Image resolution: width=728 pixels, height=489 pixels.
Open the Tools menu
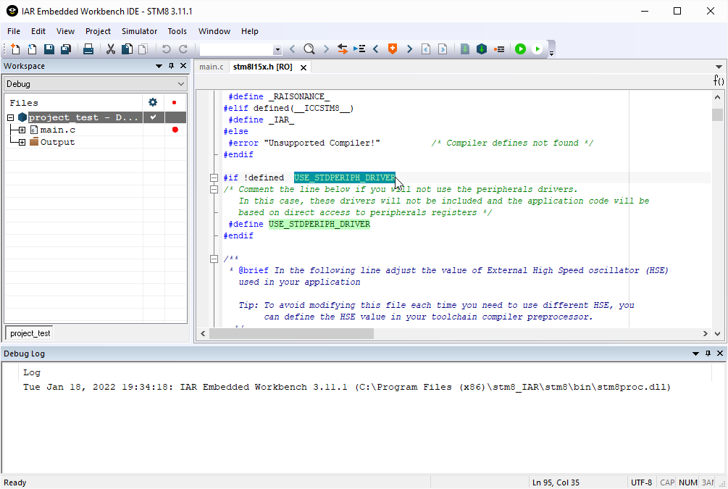[x=177, y=31]
